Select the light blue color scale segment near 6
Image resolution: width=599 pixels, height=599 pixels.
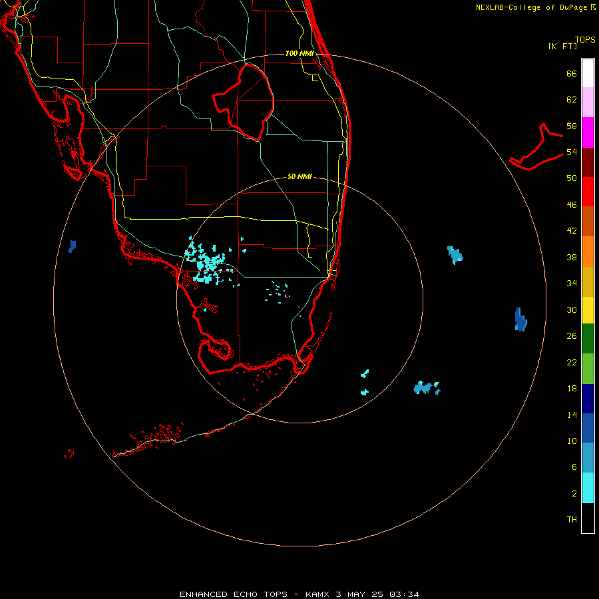click(x=588, y=458)
